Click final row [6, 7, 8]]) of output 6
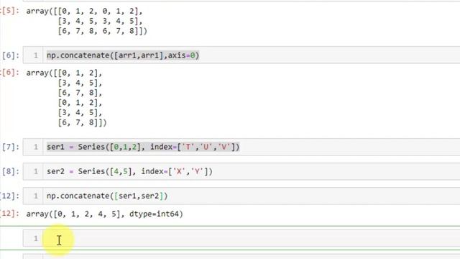Screen dimensions: 460x259 pyautogui.click(x=82, y=122)
